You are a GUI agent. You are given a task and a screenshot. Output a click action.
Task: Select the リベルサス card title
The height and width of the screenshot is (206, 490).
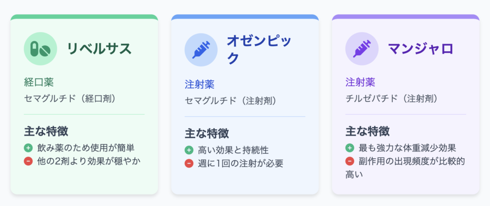pos(99,49)
